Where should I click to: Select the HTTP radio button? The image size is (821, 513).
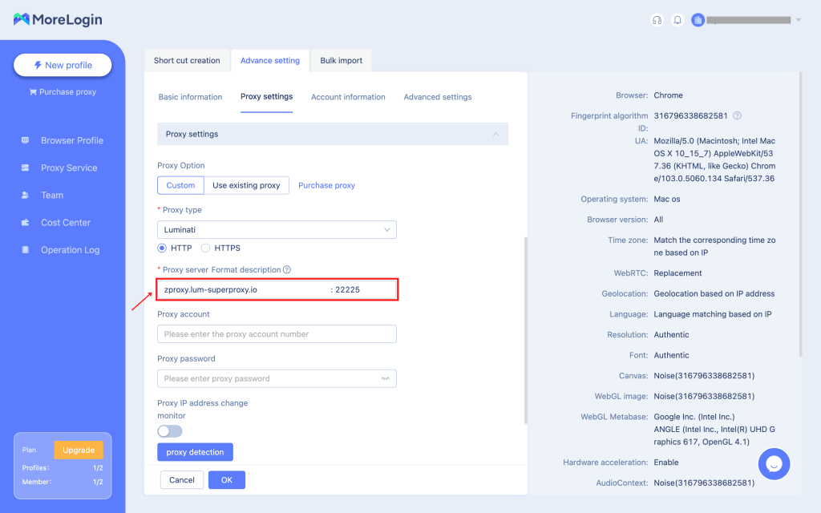pos(162,248)
